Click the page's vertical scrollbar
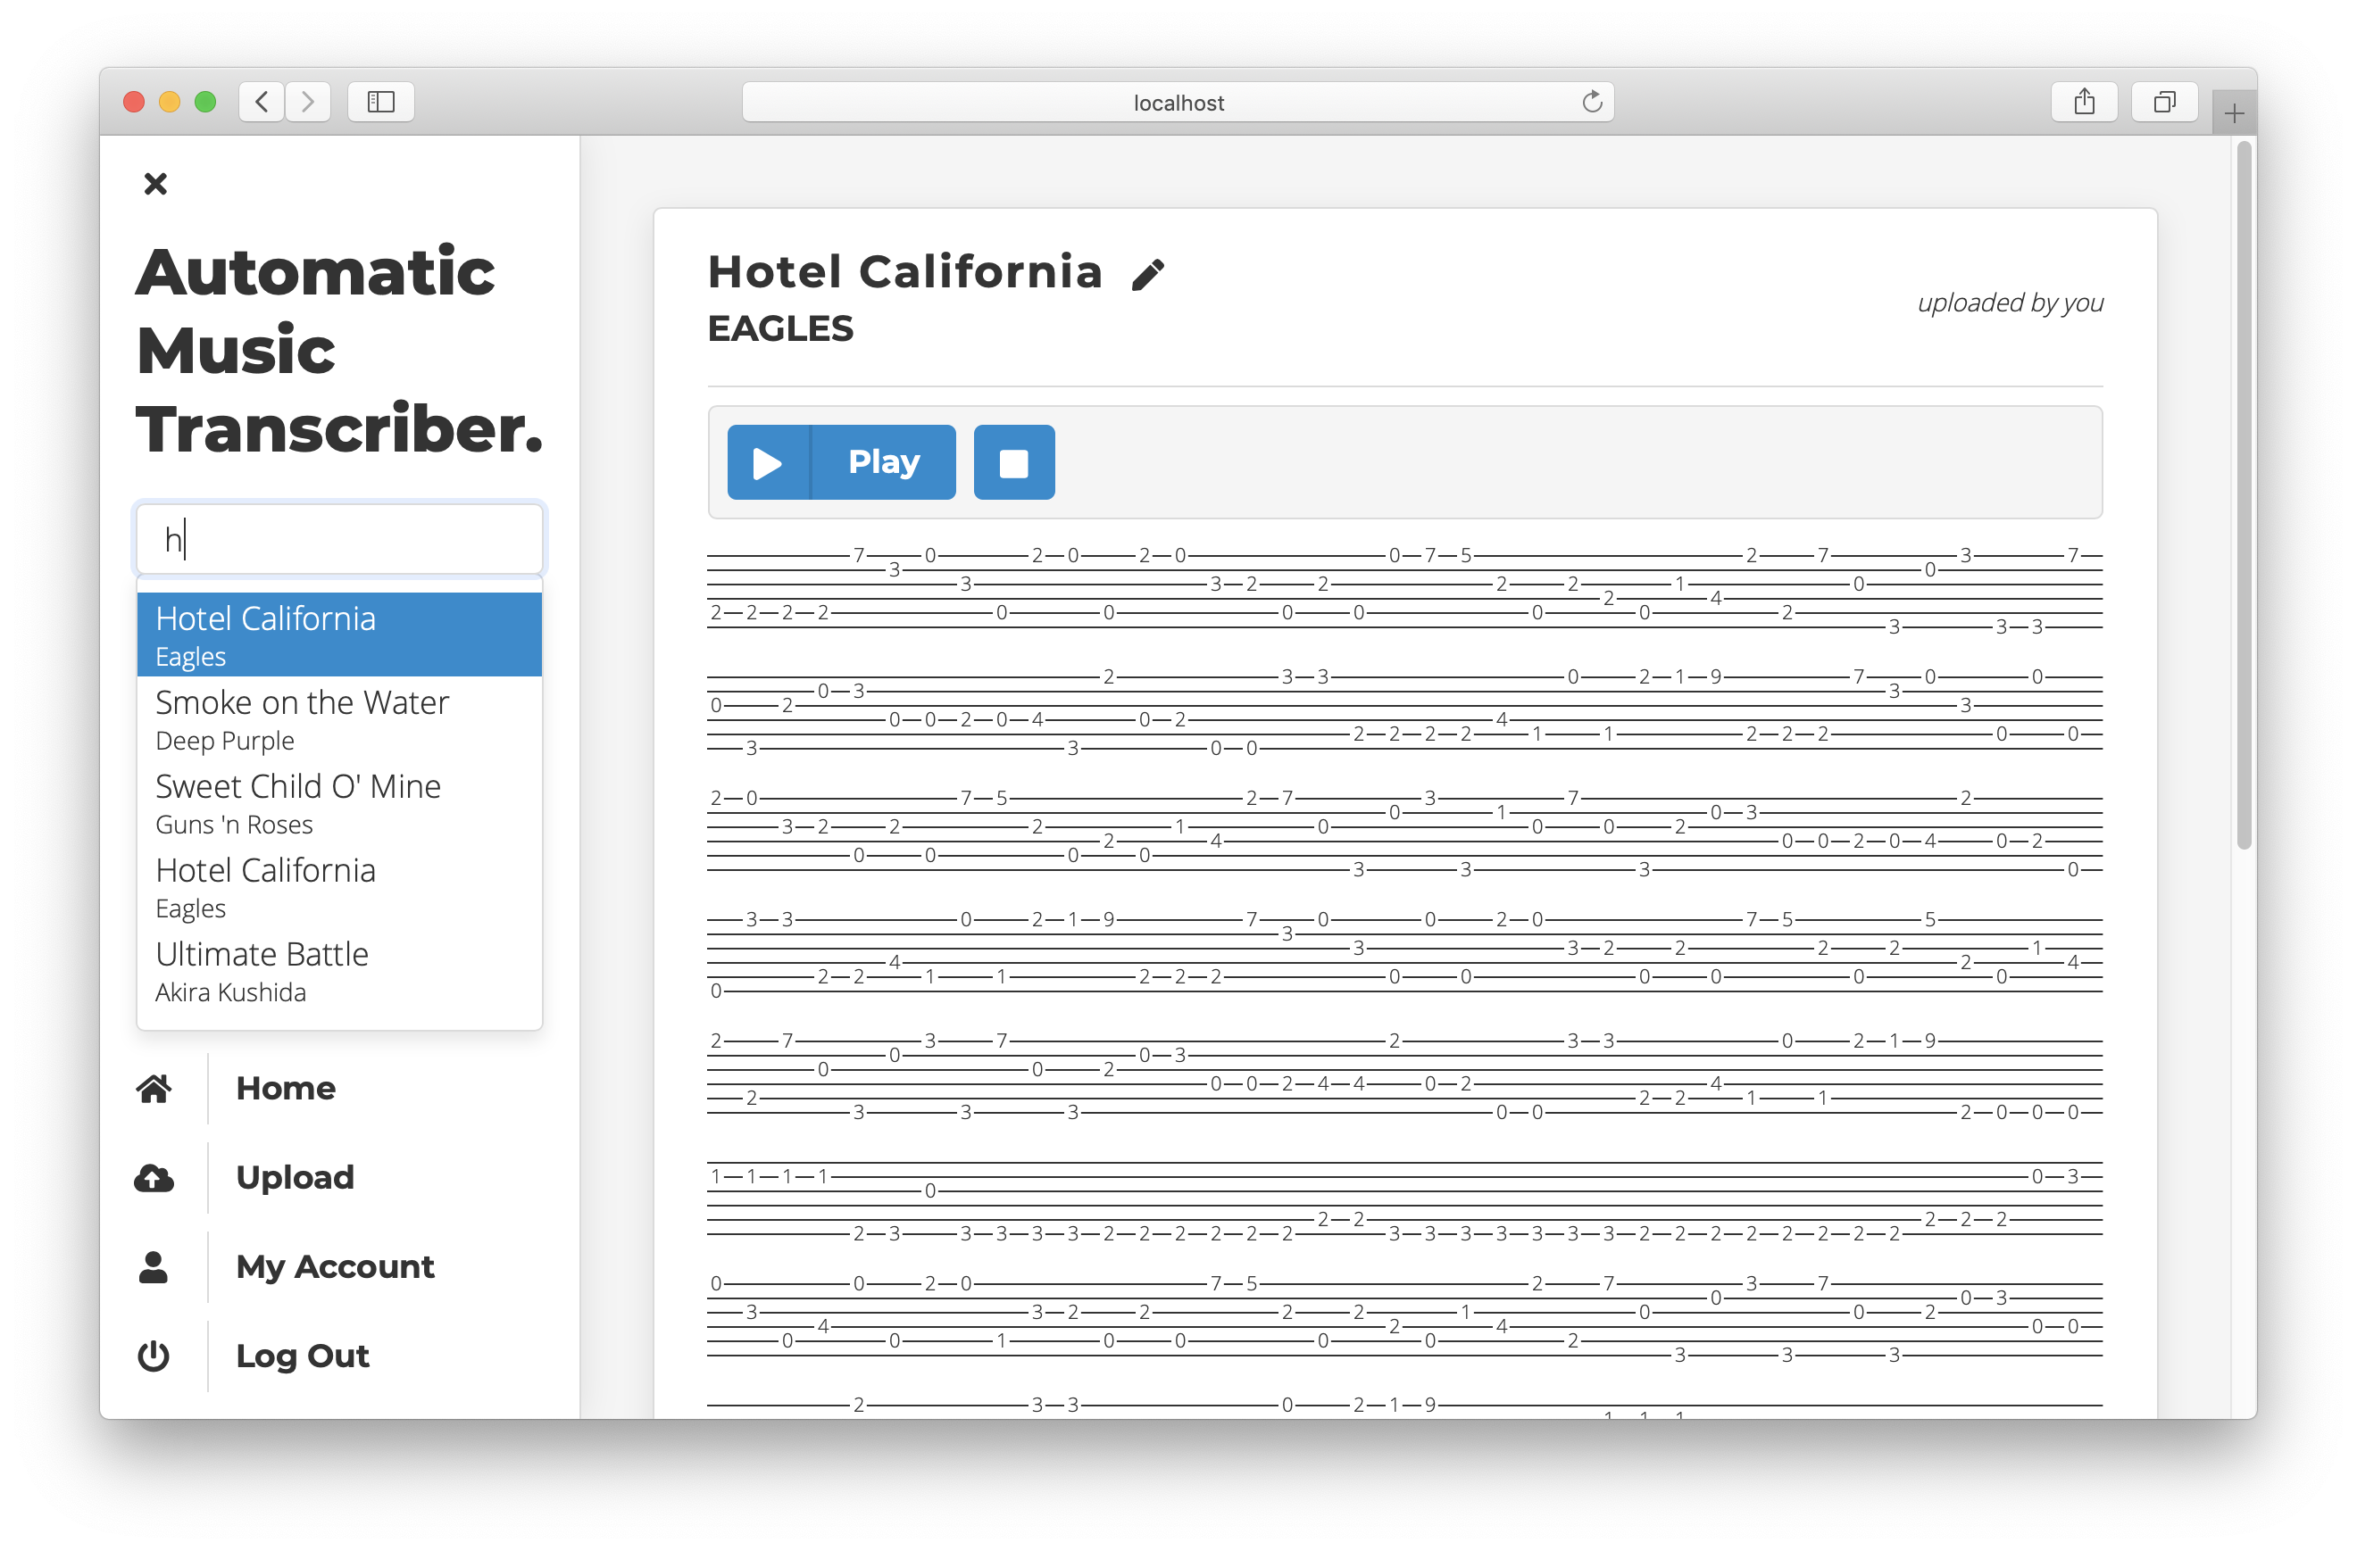The height and width of the screenshot is (1551, 2357). 2245,495
